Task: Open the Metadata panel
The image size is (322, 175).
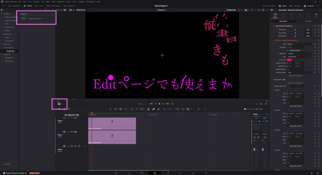Action: click(295, 6)
